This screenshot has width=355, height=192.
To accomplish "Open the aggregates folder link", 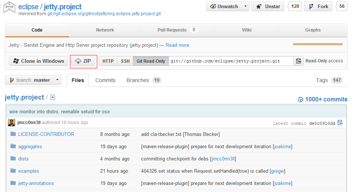I will coord(30,147).
